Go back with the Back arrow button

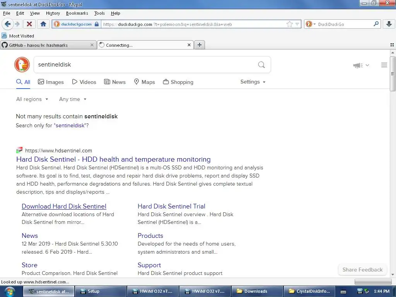click(x=8, y=24)
